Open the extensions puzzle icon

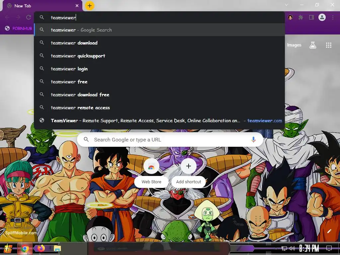click(300, 17)
